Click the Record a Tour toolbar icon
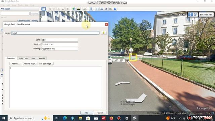The width and height of the screenshot is (215, 121). 68,9
